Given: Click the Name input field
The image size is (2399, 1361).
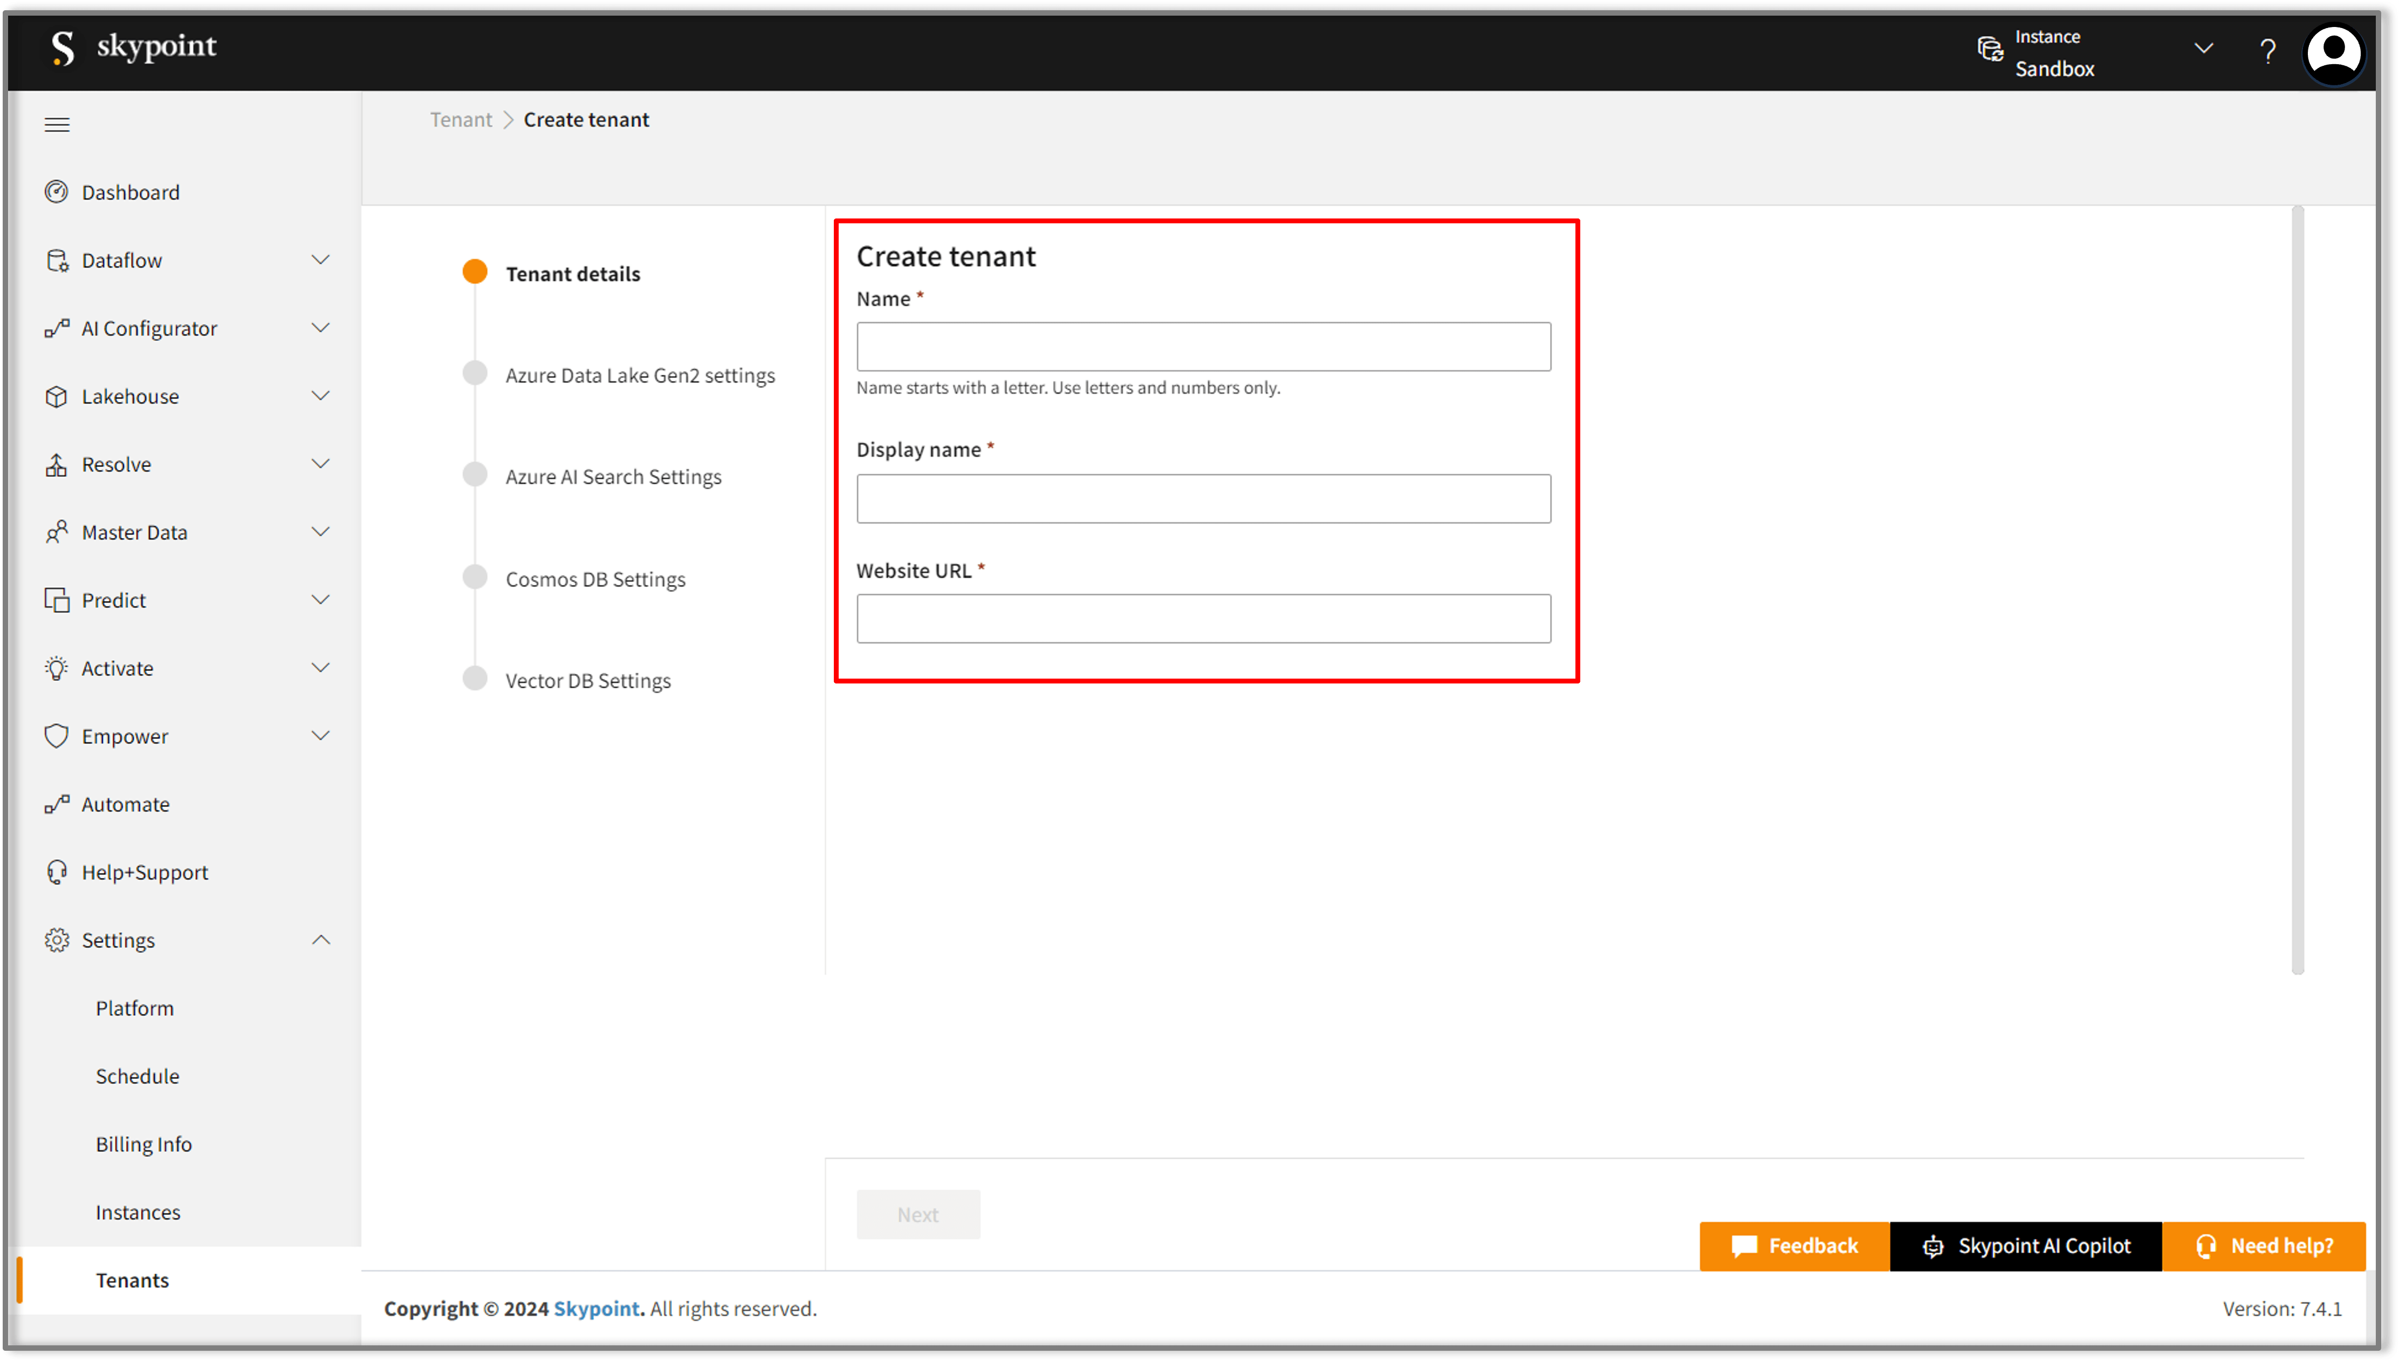Looking at the screenshot, I should (x=1203, y=346).
